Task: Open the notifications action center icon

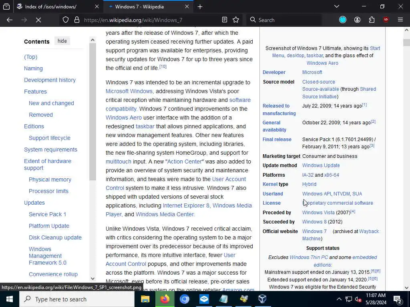Action: 398,299
